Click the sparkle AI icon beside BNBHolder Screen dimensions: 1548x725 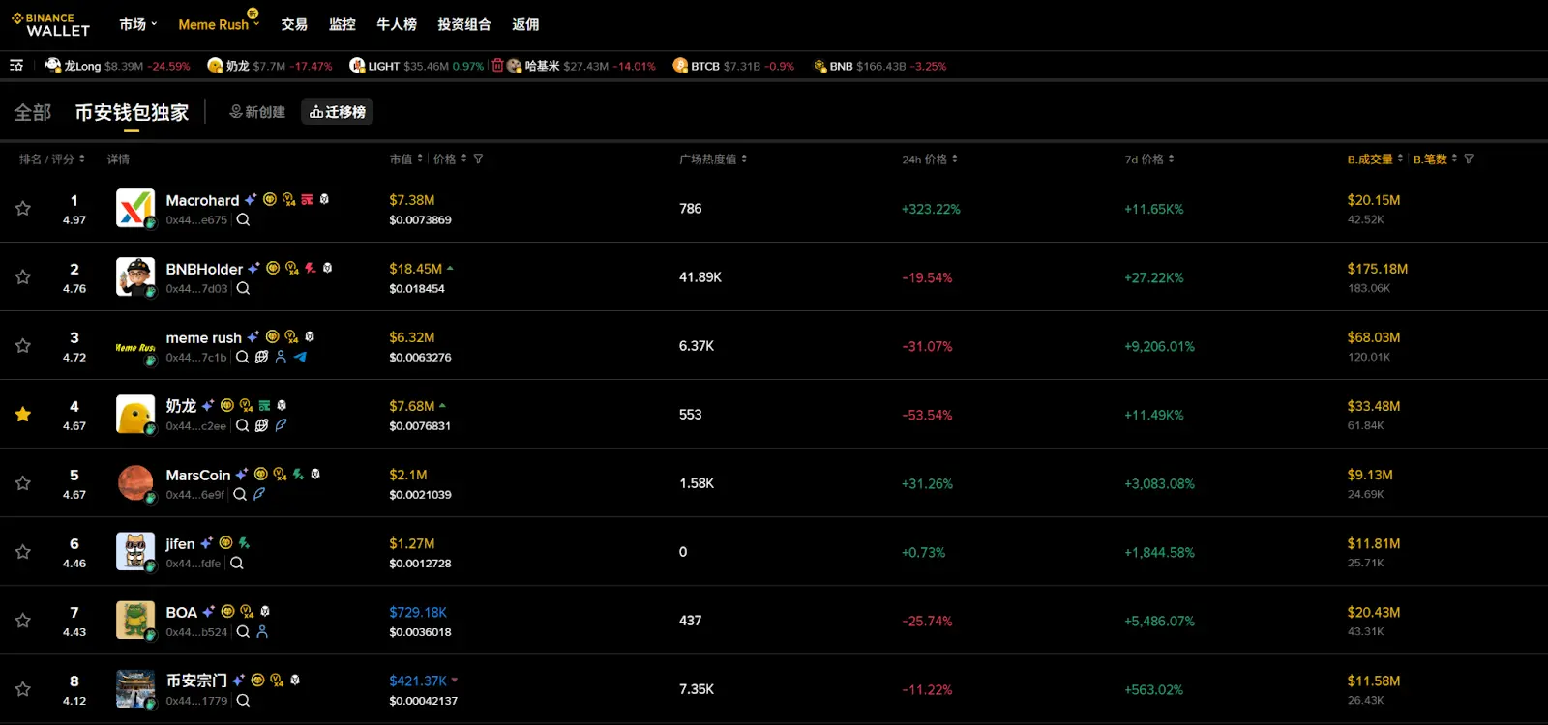253,269
